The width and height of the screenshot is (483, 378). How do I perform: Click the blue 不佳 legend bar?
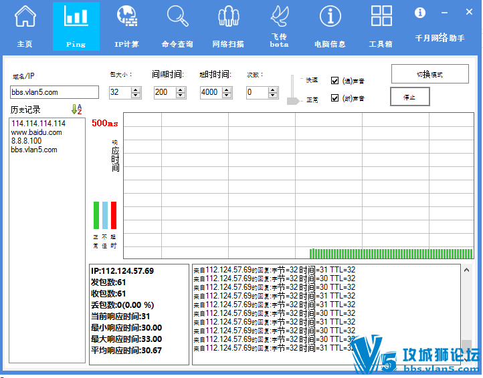pos(105,215)
